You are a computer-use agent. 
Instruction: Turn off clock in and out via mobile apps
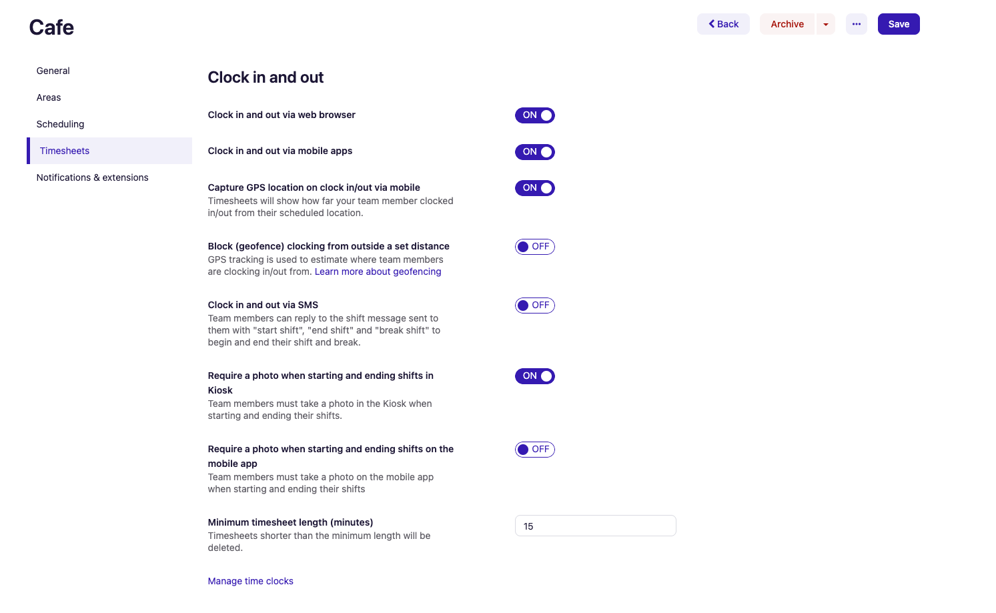pyautogui.click(x=534, y=151)
